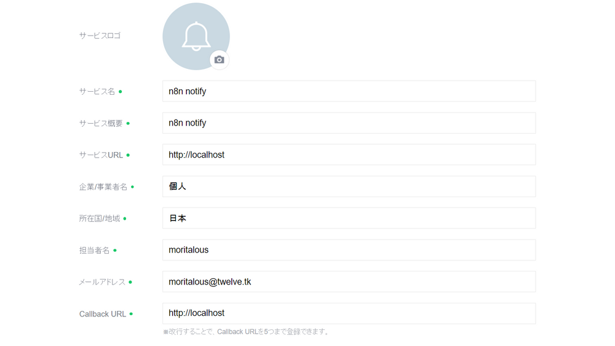Click the 所在国/地域 label text
Screen dimensions: 615x346
[100, 219]
